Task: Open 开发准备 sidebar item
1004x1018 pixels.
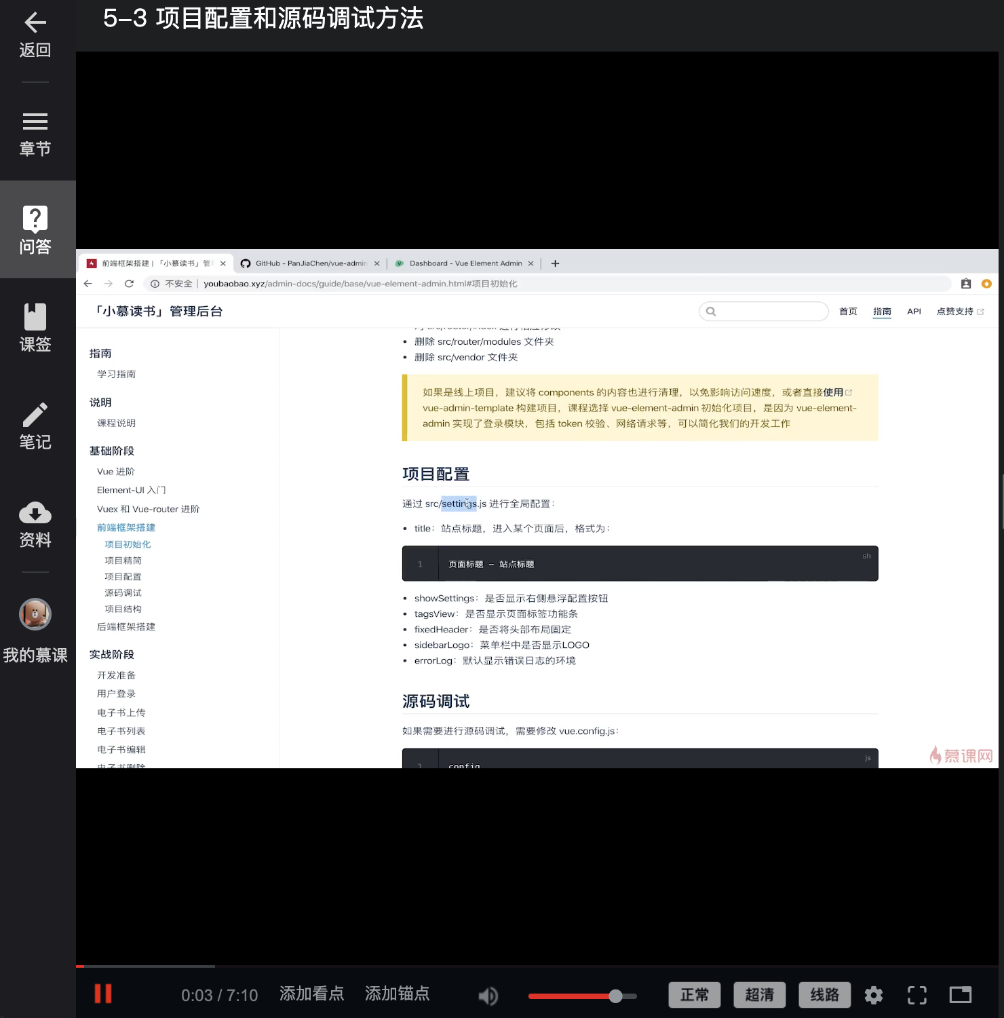Action: coord(116,675)
